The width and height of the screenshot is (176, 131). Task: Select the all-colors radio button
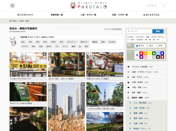[137, 55]
